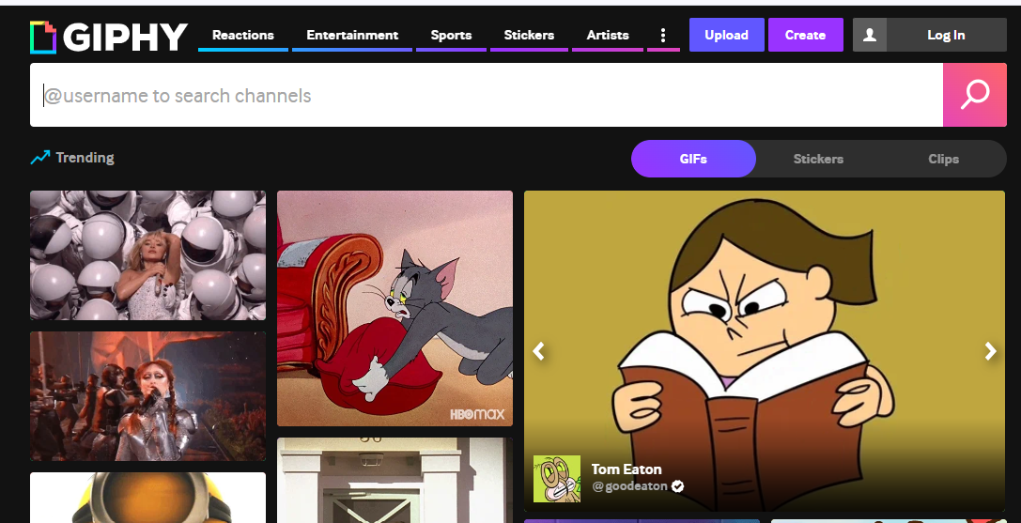Click the GIPHY logo
The width and height of the screenshot is (1021, 523).
point(109,37)
